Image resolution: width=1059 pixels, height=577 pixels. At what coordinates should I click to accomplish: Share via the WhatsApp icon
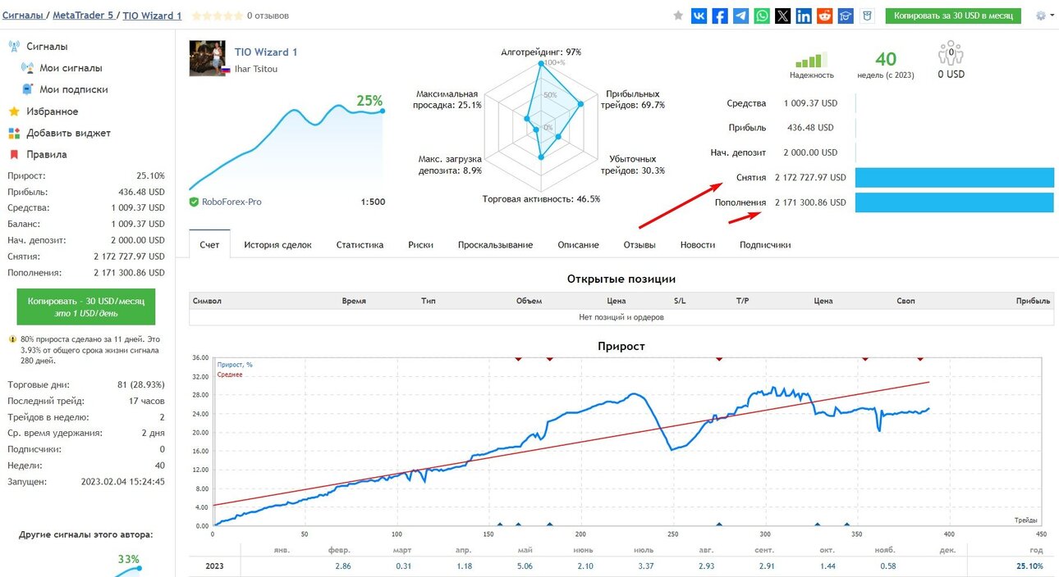[x=763, y=16]
